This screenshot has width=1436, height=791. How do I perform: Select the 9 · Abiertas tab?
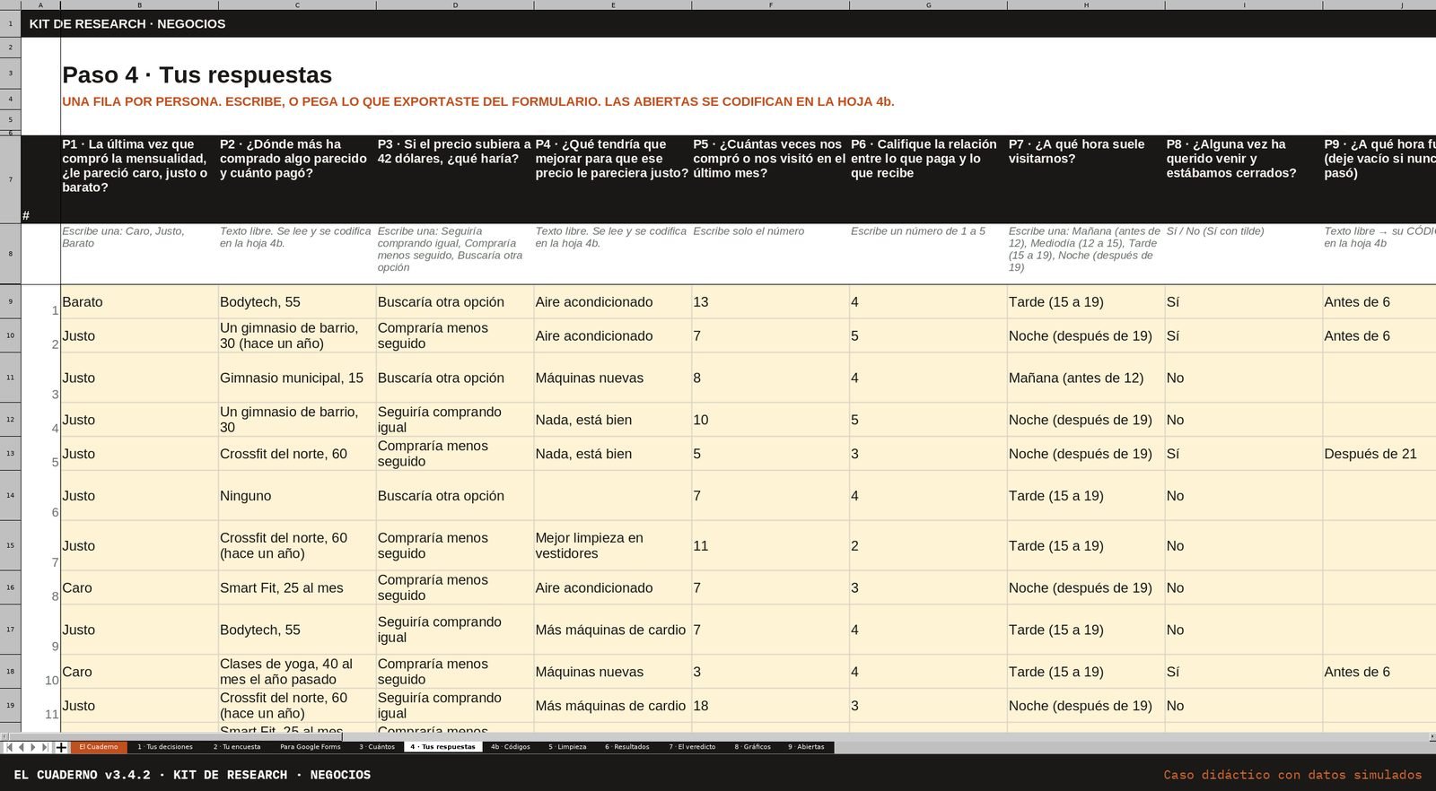pos(807,747)
